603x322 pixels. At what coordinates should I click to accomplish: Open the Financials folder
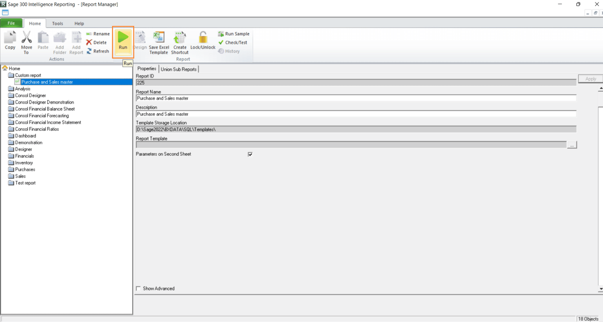click(x=24, y=156)
